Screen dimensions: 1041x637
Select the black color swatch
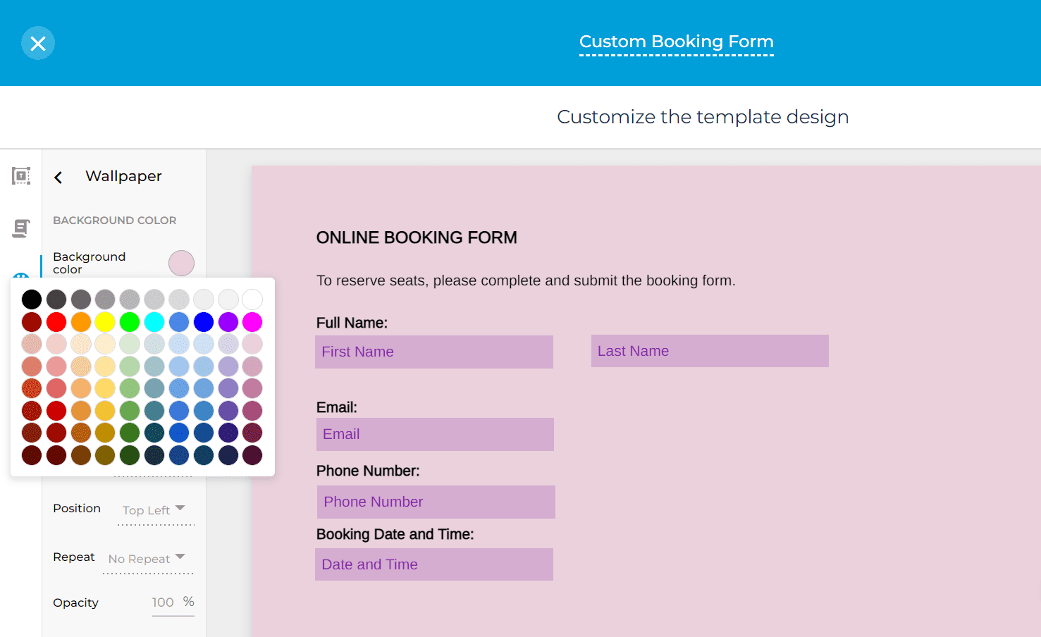click(31, 299)
